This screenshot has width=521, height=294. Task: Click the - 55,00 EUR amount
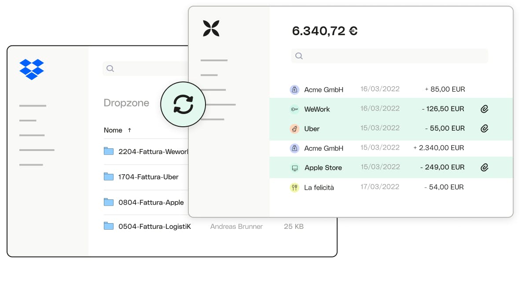click(445, 128)
